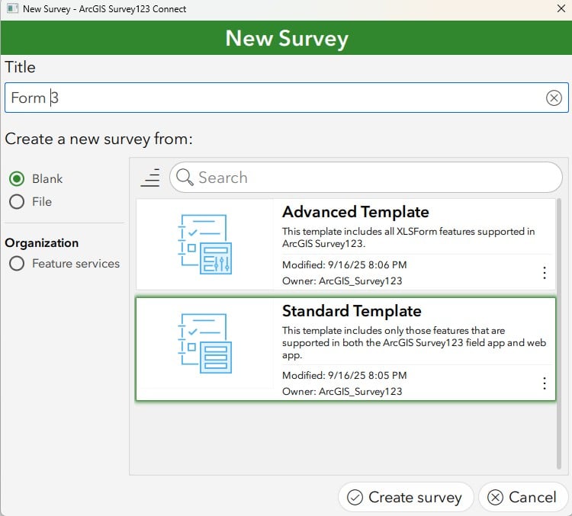Viewport: 572px width, 516px height.
Task: Open the Standard Template three-dot menu
Action: pos(544,383)
